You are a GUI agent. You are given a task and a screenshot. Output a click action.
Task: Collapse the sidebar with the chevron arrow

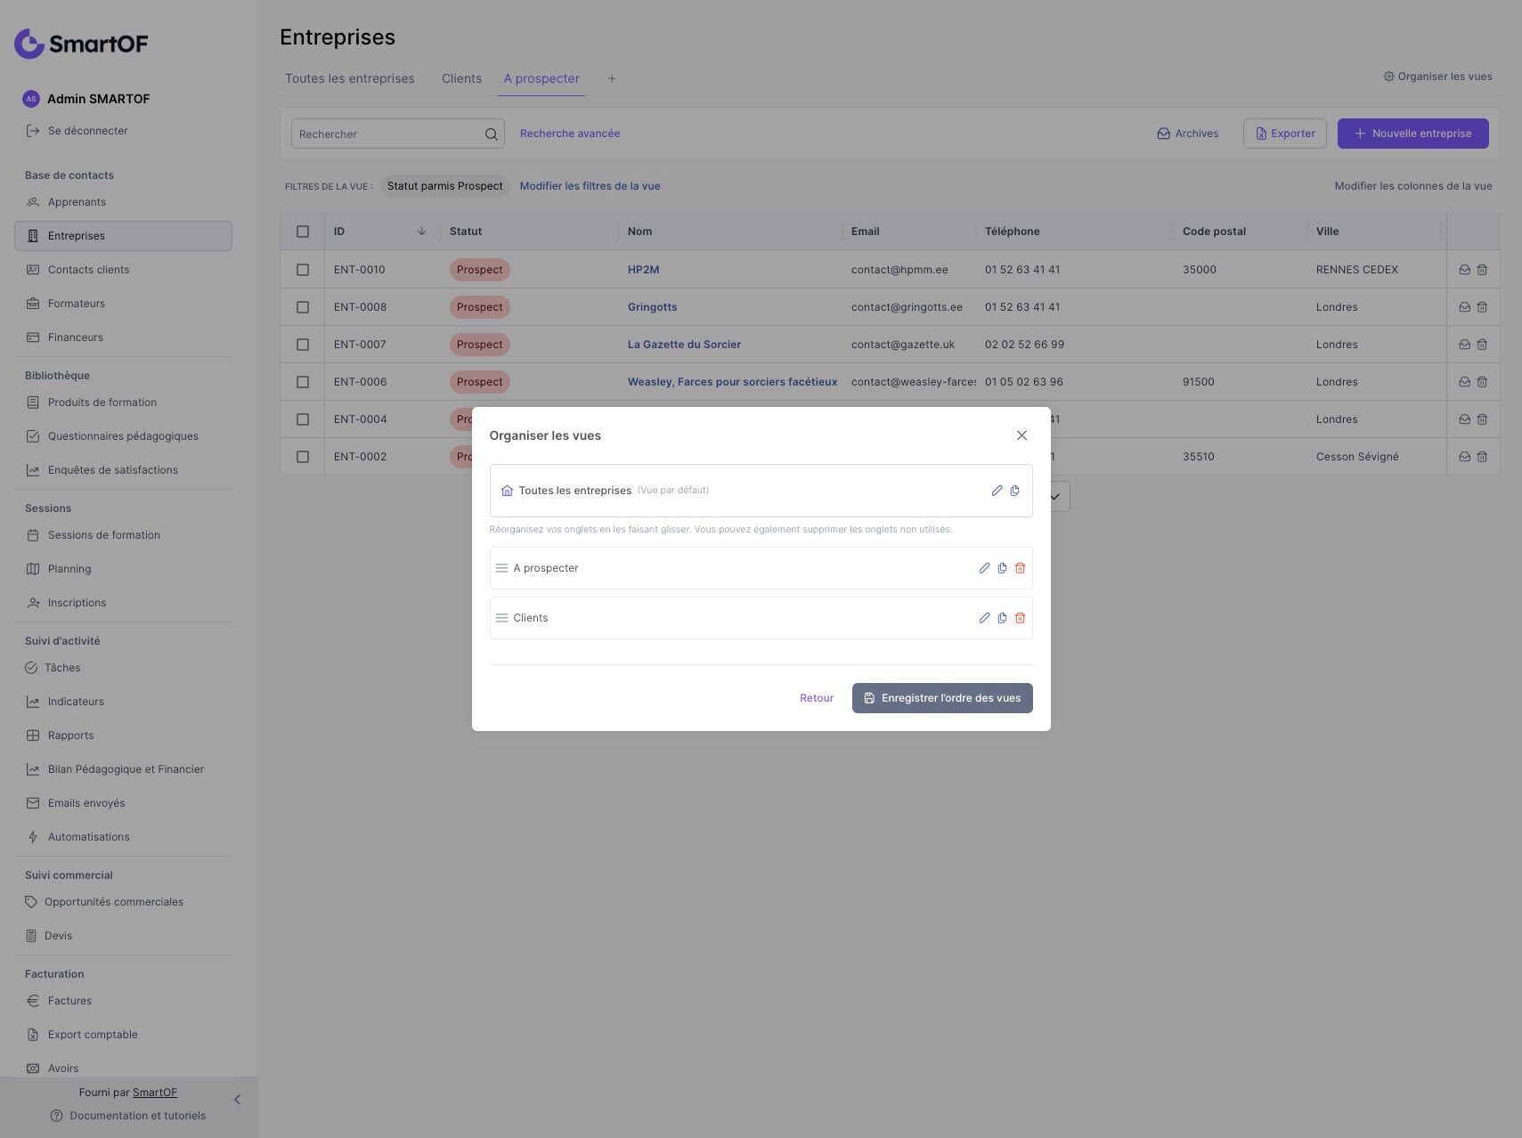[x=237, y=1100]
